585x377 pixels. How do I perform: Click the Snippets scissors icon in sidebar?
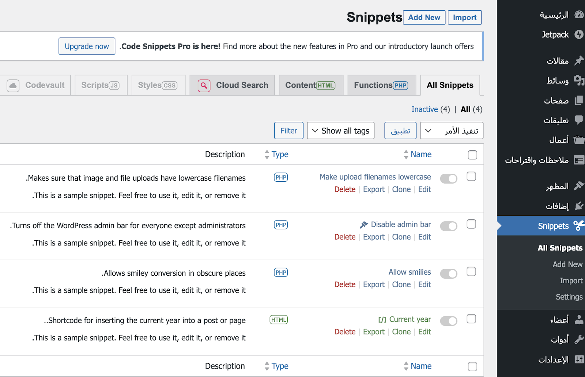(579, 226)
